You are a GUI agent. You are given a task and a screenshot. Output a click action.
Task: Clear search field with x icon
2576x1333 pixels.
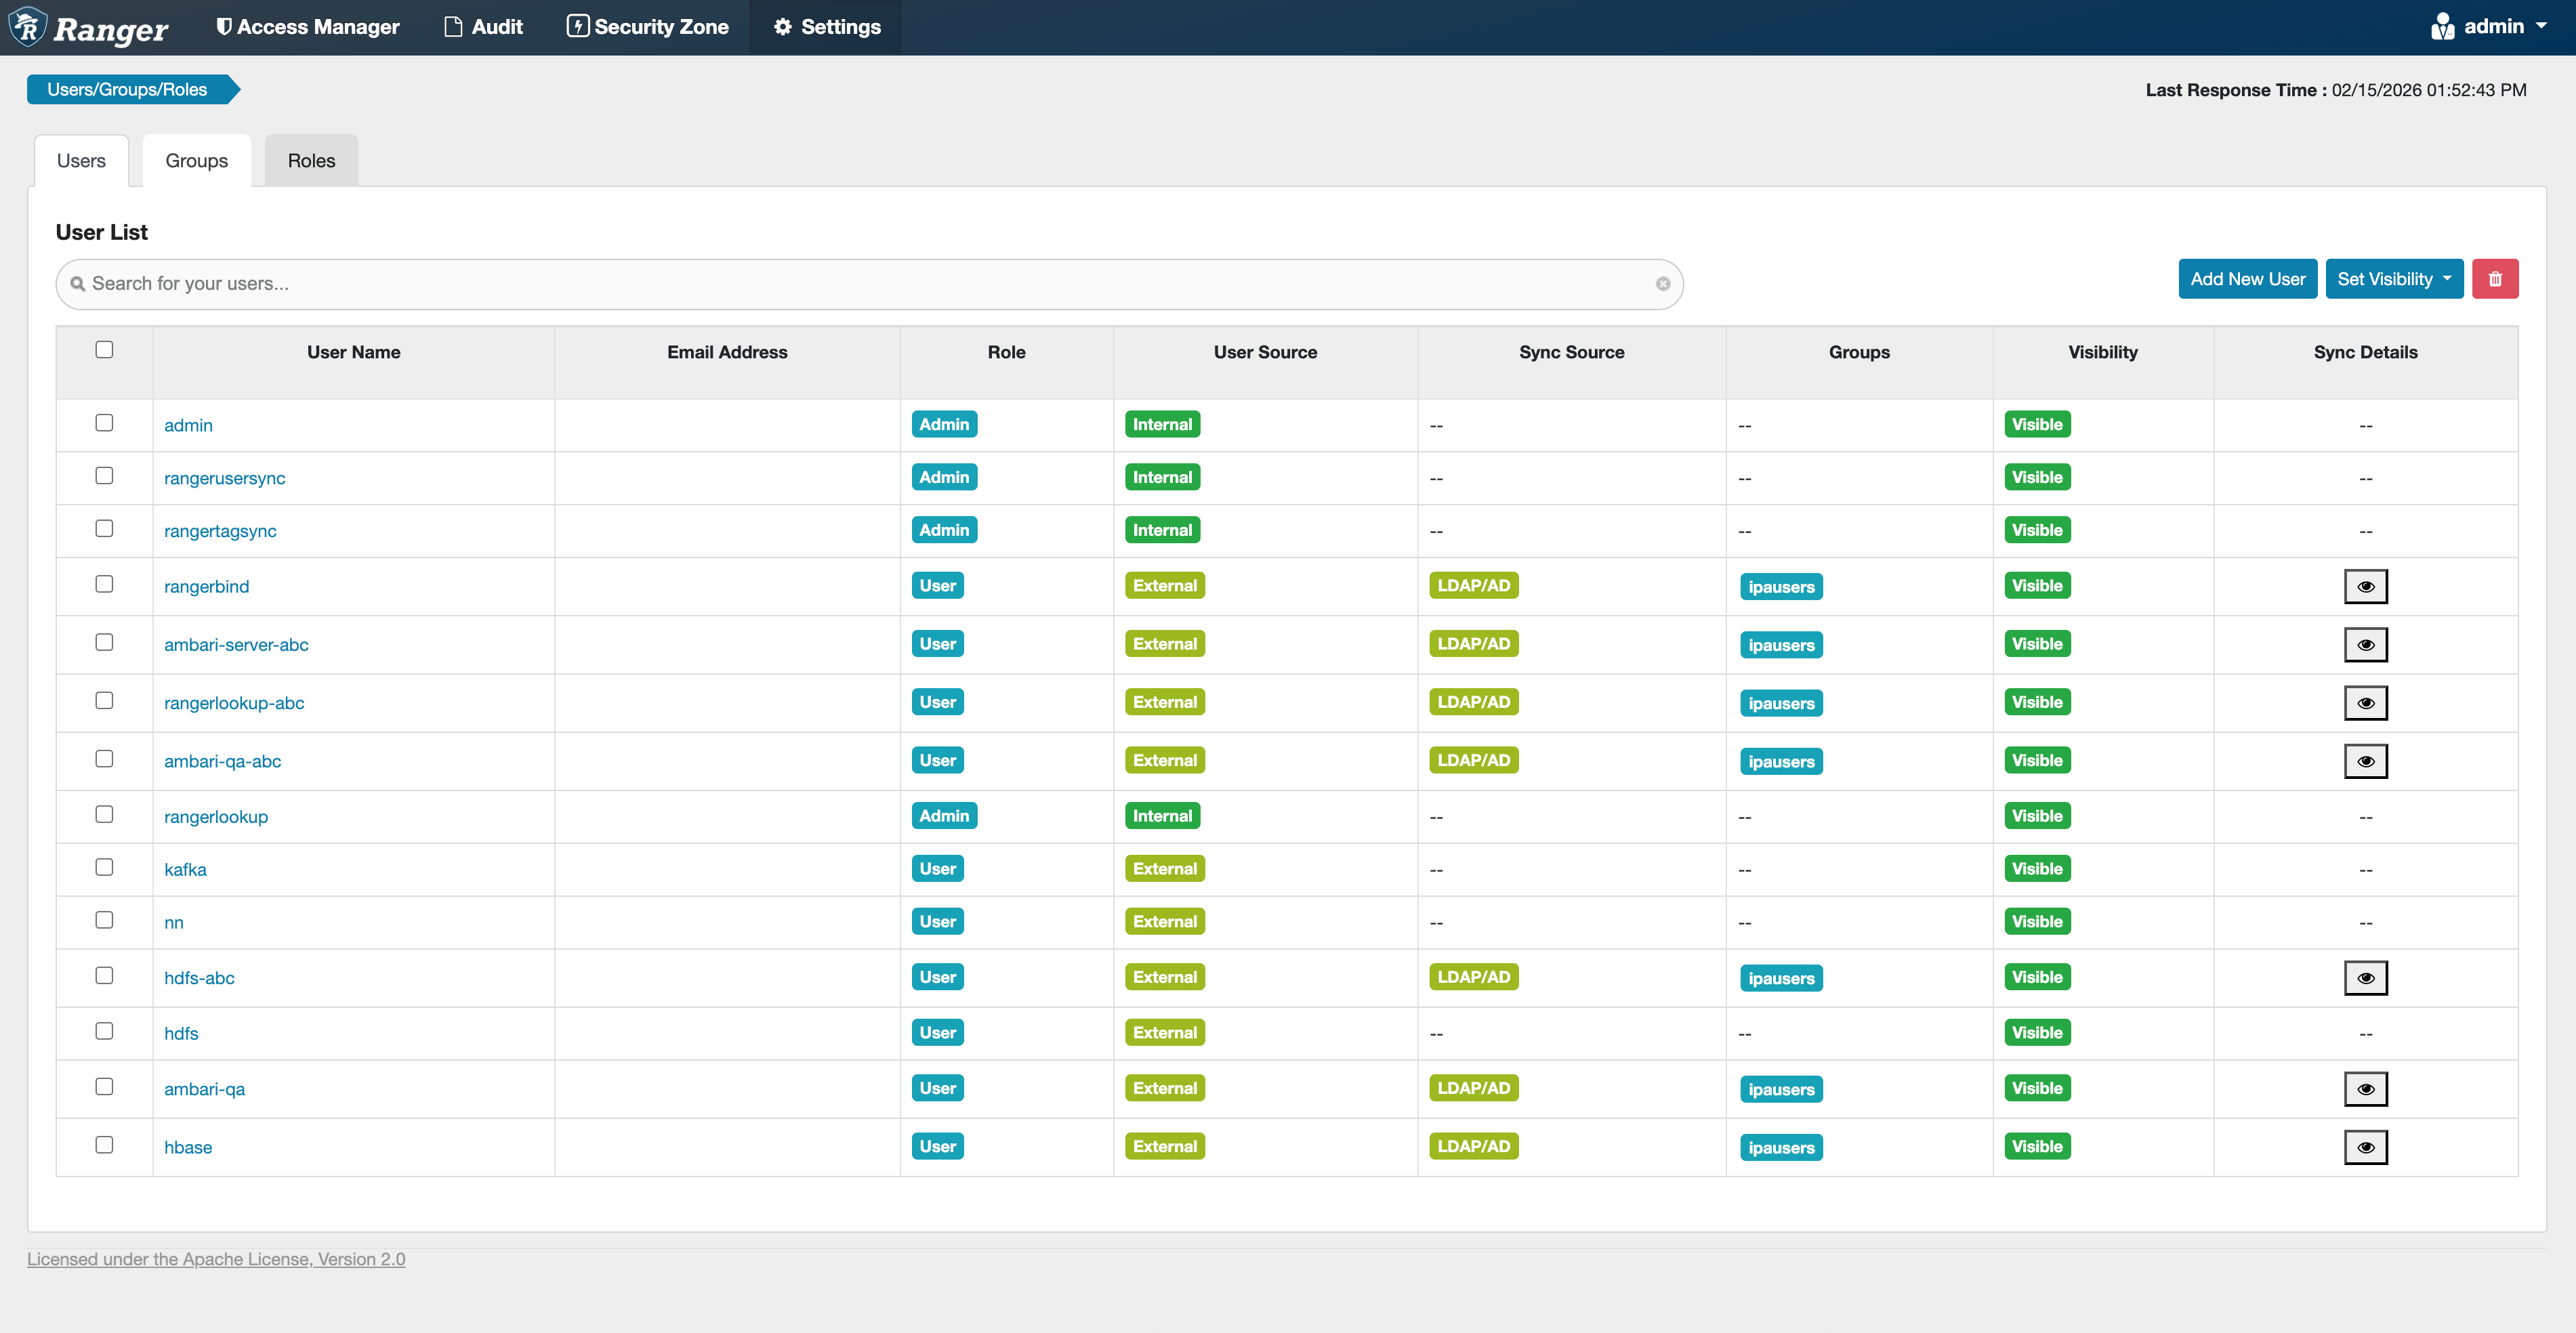(x=1662, y=284)
